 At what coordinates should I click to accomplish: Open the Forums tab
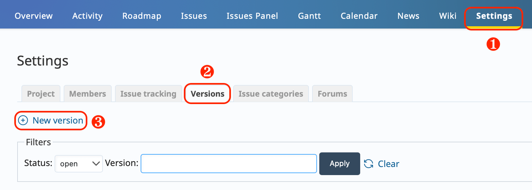(x=332, y=94)
